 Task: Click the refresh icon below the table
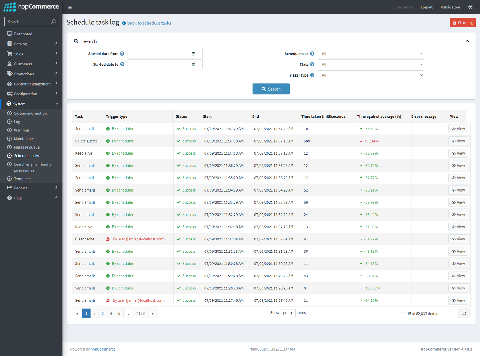(x=464, y=313)
